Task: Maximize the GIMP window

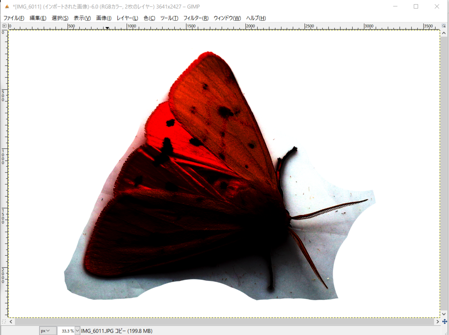Action: pyautogui.click(x=416, y=6)
